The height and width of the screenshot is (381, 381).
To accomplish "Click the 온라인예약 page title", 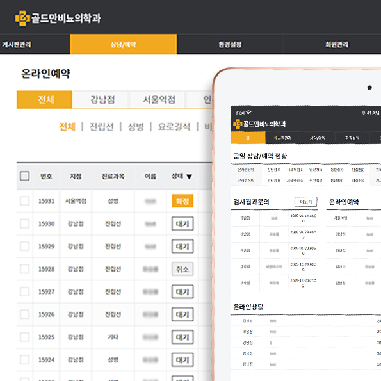I will coord(45,74).
